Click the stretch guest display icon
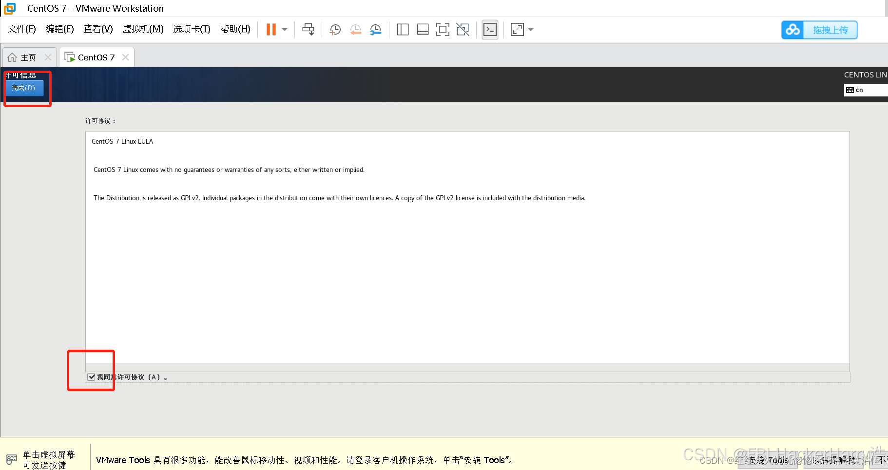 click(x=517, y=30)
